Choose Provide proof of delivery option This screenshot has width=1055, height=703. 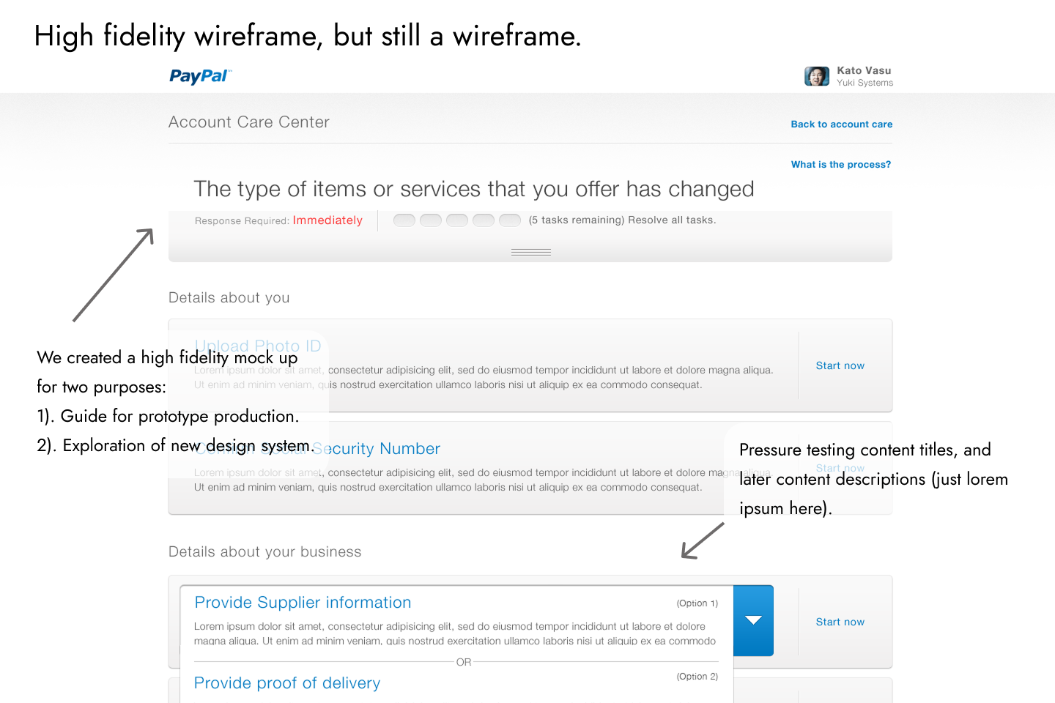coord(287,683)
